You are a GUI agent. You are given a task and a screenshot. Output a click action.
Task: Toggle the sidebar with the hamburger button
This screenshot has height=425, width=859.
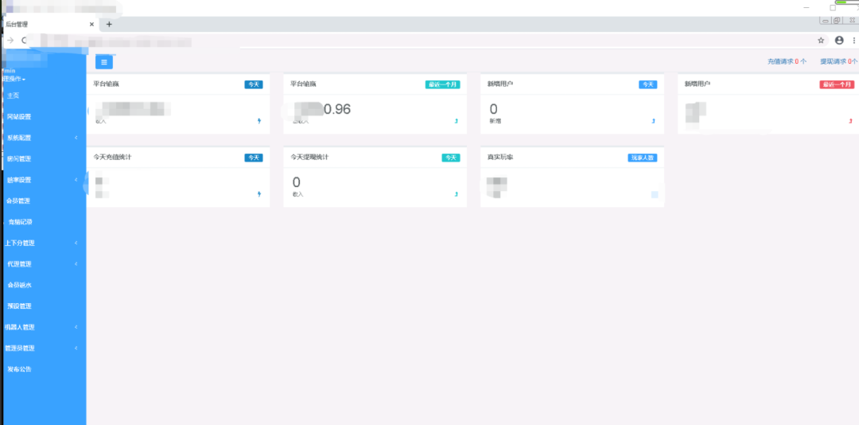(x=104, y=62)
